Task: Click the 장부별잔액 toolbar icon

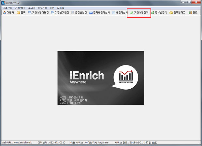Action: [159, 13]
